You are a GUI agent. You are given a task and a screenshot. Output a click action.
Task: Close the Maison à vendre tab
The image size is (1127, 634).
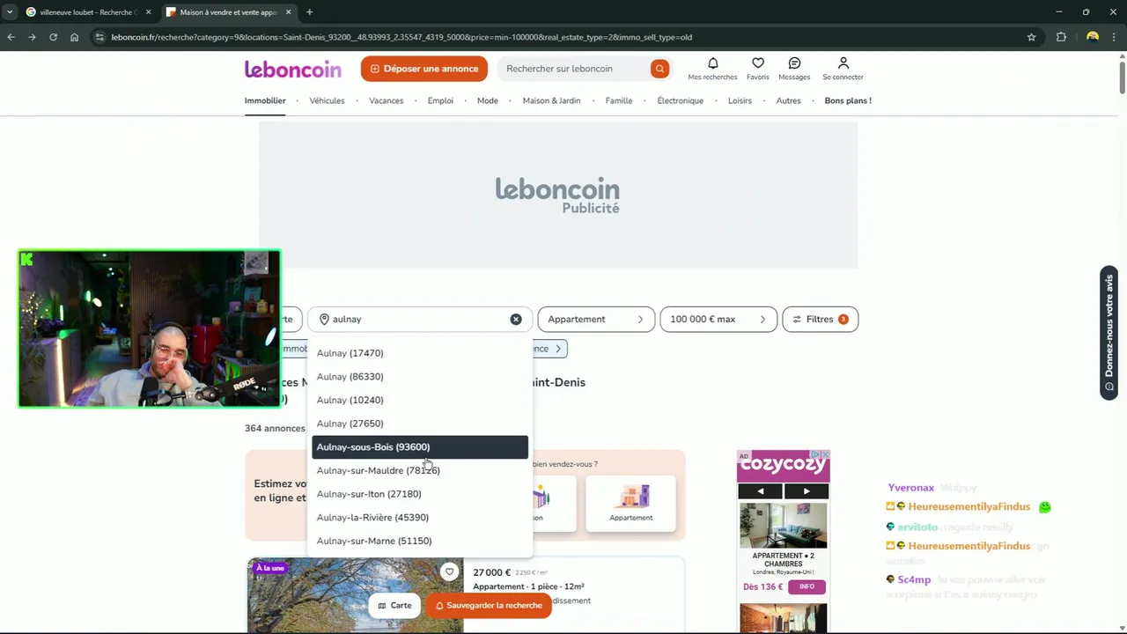point(288,12)
